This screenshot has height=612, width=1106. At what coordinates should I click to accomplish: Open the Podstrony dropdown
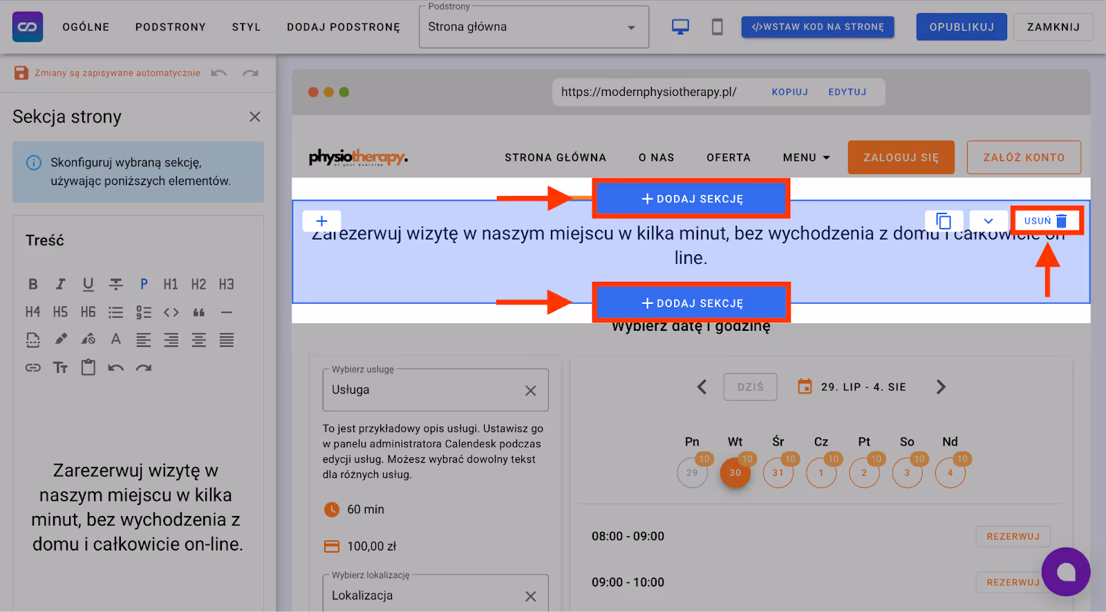point(534,27)
